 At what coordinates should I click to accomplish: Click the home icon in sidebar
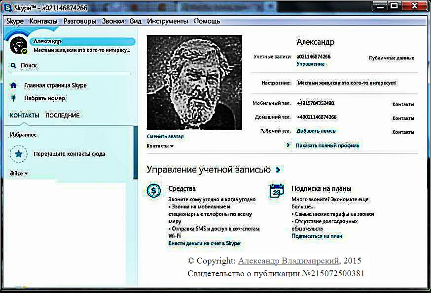(13, 85)
